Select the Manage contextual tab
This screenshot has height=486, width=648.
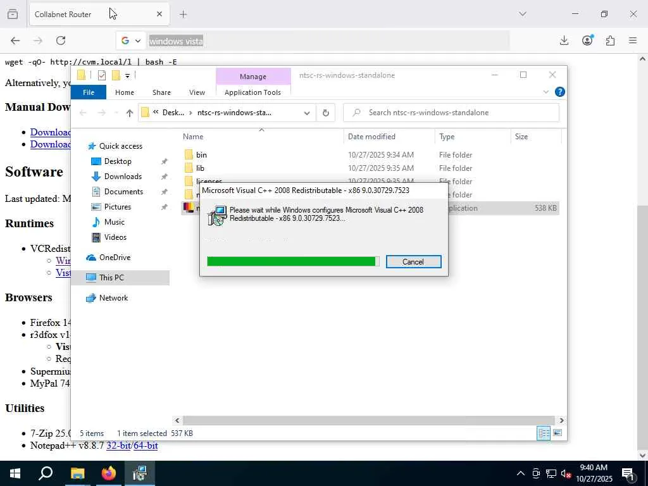pyautogui.click(x=253, y=77)
